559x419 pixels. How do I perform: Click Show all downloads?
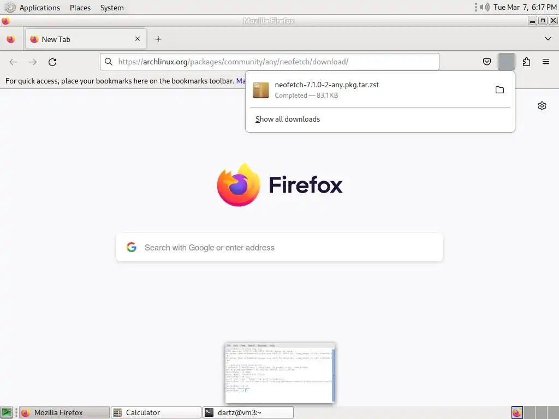coord(288,119)
